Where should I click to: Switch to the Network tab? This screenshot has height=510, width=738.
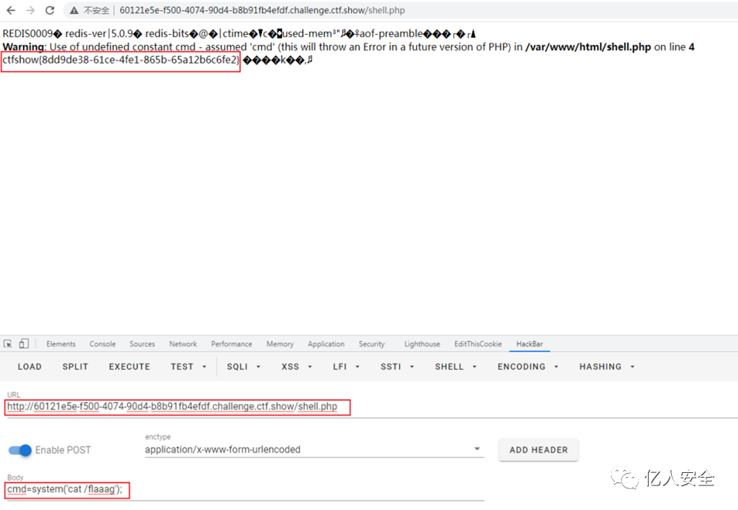click(183, 344)
